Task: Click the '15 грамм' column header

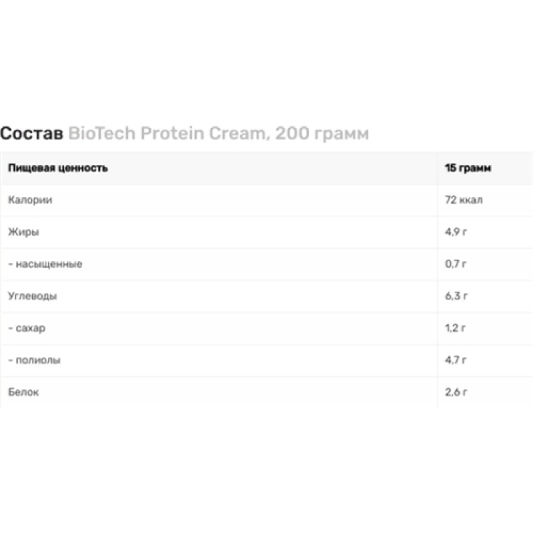Action: [468, 168]
